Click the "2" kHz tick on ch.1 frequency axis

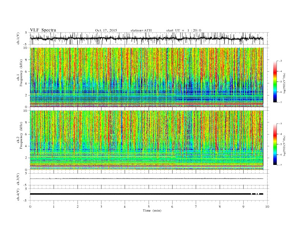pyautogui.click(x=26, y=95)
